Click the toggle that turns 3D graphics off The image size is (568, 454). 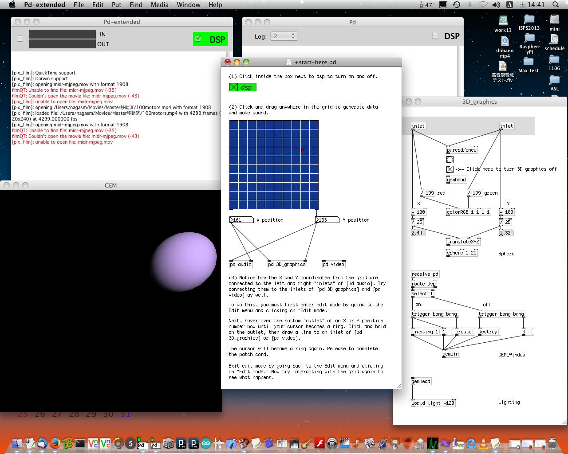click(450, 169)
